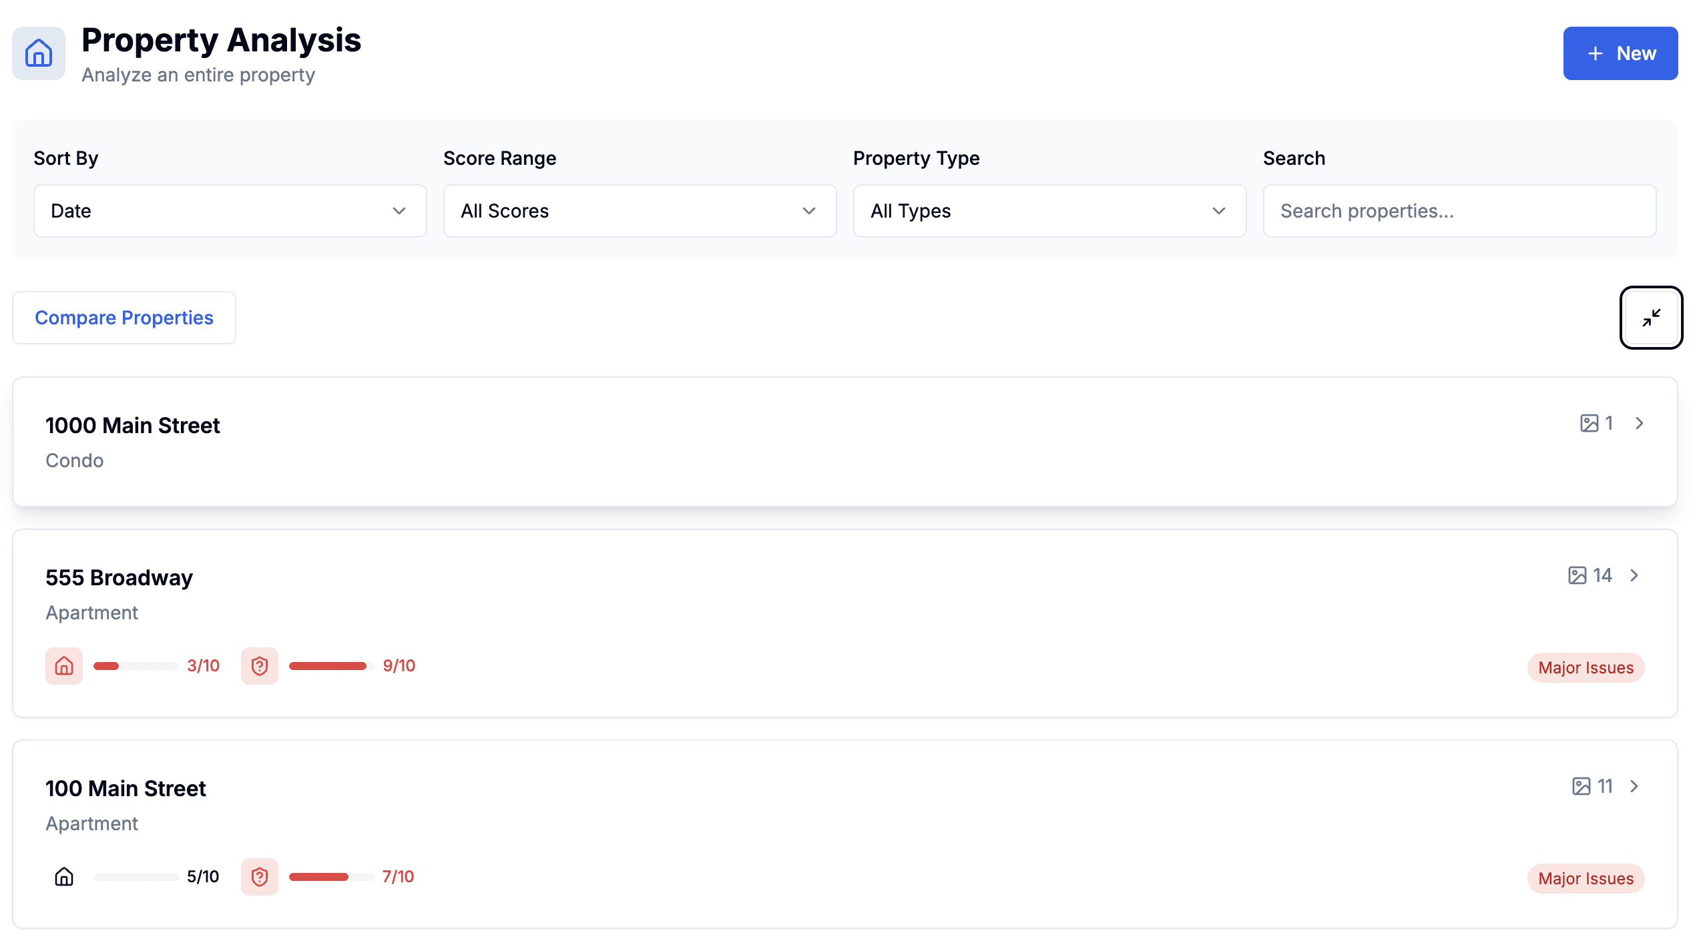Open the 1000 Main Street title

tap(133, 425)
